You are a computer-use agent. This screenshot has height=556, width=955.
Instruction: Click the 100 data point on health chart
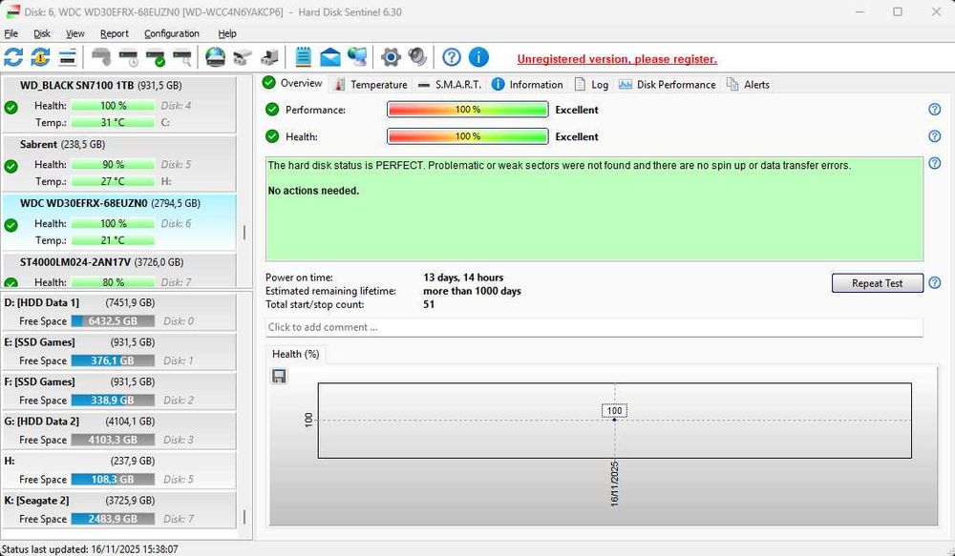[x=614, y=419]
